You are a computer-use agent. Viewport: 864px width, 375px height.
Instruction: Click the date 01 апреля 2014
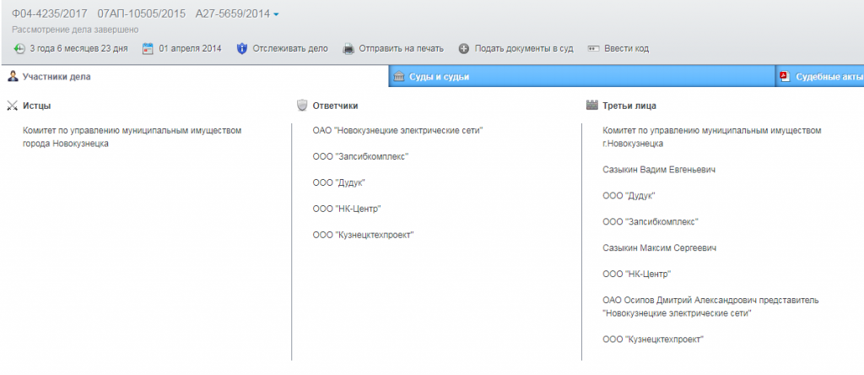190,48
